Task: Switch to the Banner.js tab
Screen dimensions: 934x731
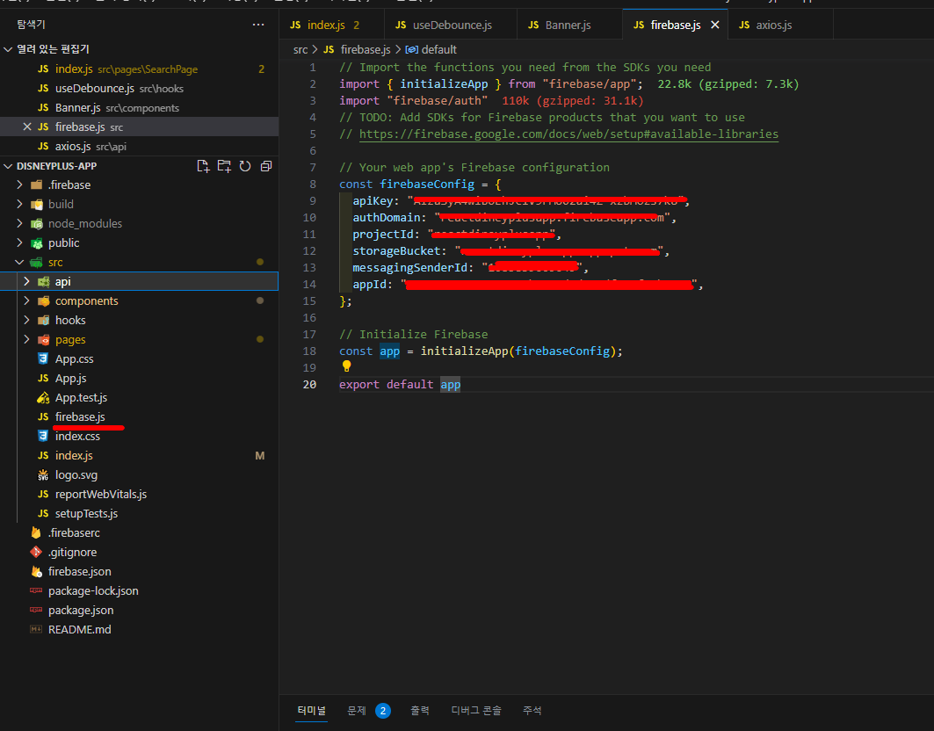Action: coord(568,25)
